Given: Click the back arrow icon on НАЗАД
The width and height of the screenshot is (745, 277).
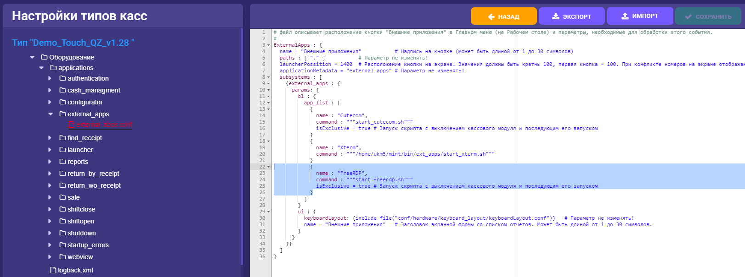Looking at the screenshot, I should (x=491, y=17).
